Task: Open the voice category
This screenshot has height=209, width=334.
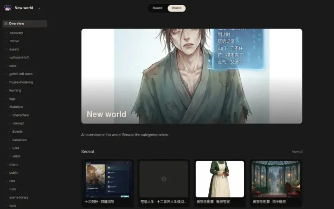Action: [x=16, y=157]
